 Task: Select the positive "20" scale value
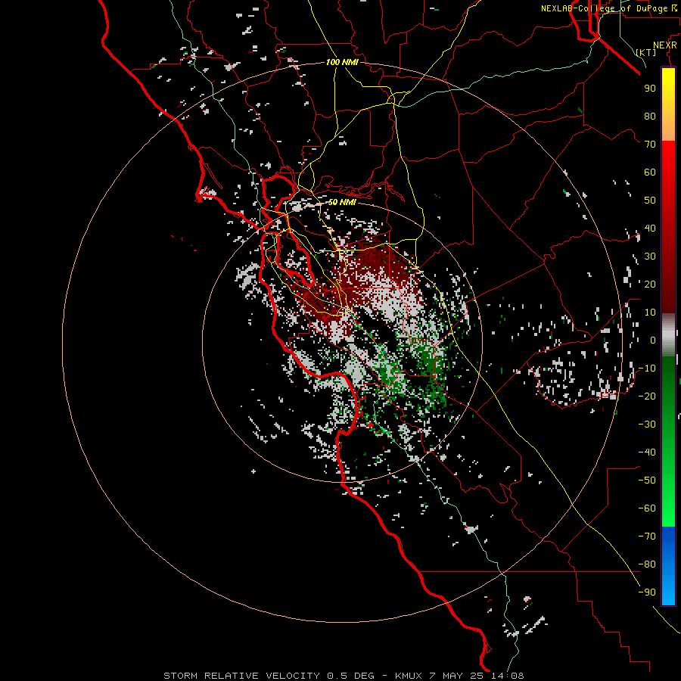[650, 284]
